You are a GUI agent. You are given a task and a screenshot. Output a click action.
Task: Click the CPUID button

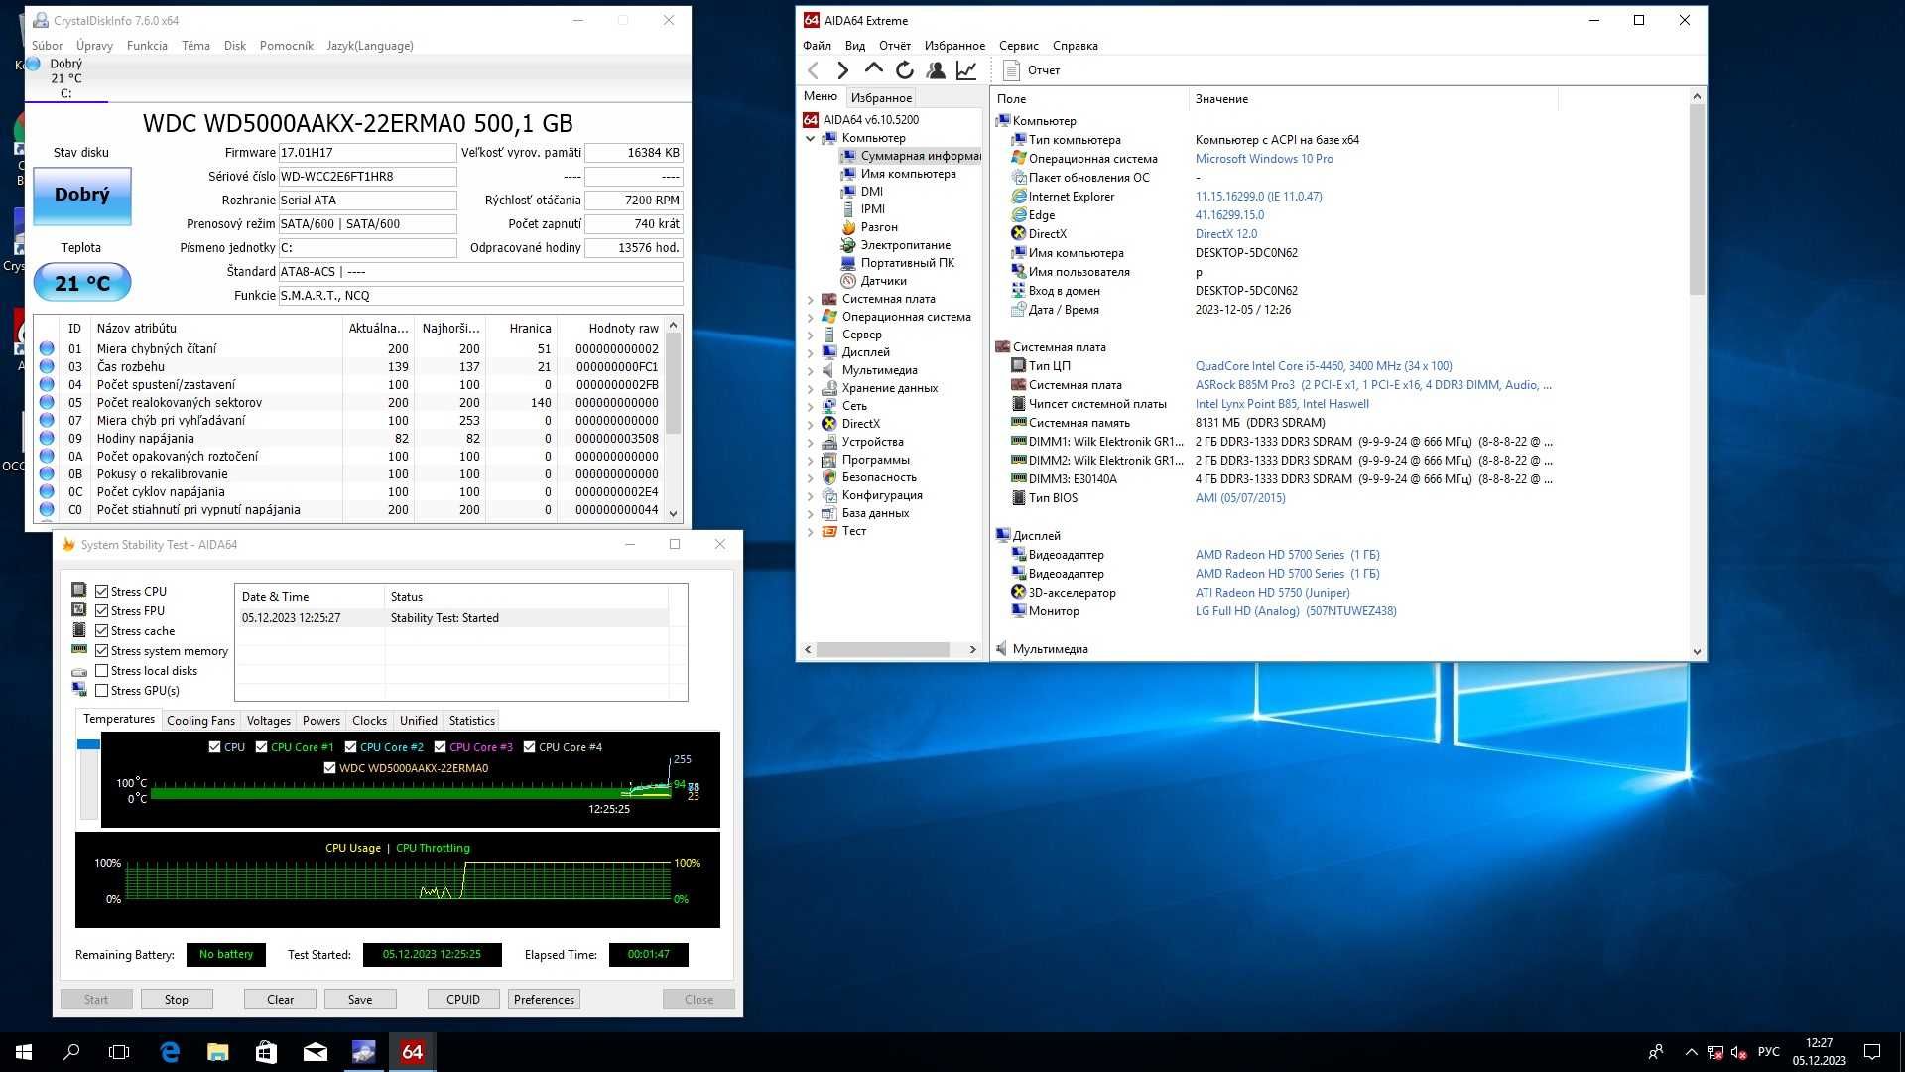point(463,1000)
